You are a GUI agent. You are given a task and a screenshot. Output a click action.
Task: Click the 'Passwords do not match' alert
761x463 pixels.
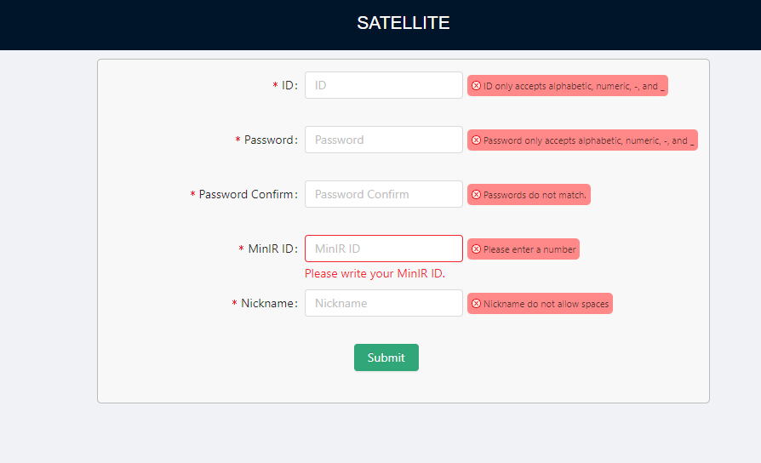pos(529,195)
